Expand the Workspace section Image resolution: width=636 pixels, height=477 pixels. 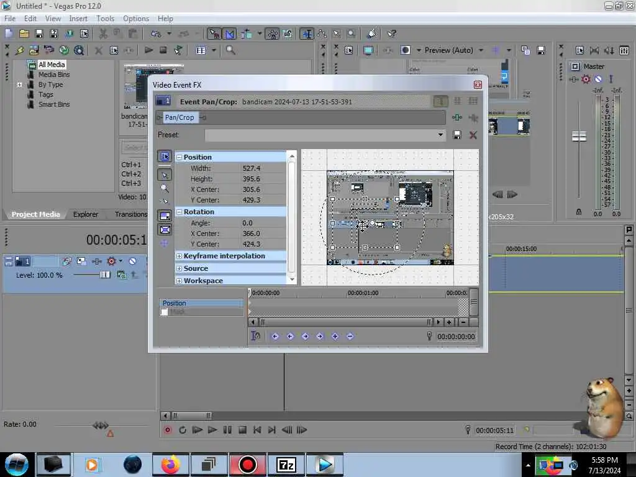pyautogui.click(x=179, y=281)
